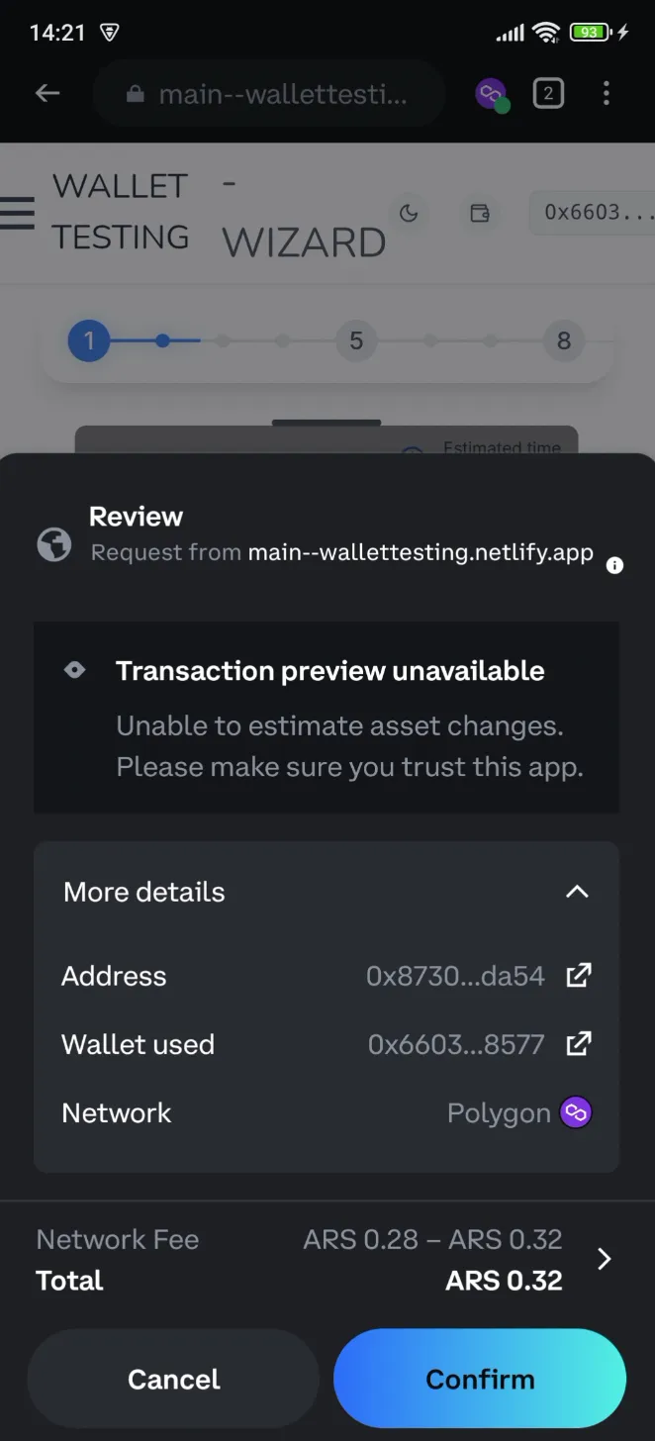This screenshot has width=655, height=1441.
Task: Select the 0x6603 address chip in the header
Action: [x=592, y=213]
